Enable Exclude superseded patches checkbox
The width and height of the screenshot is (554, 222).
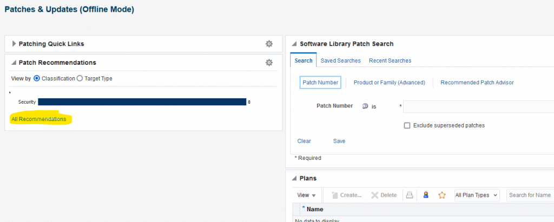[407, 125]
